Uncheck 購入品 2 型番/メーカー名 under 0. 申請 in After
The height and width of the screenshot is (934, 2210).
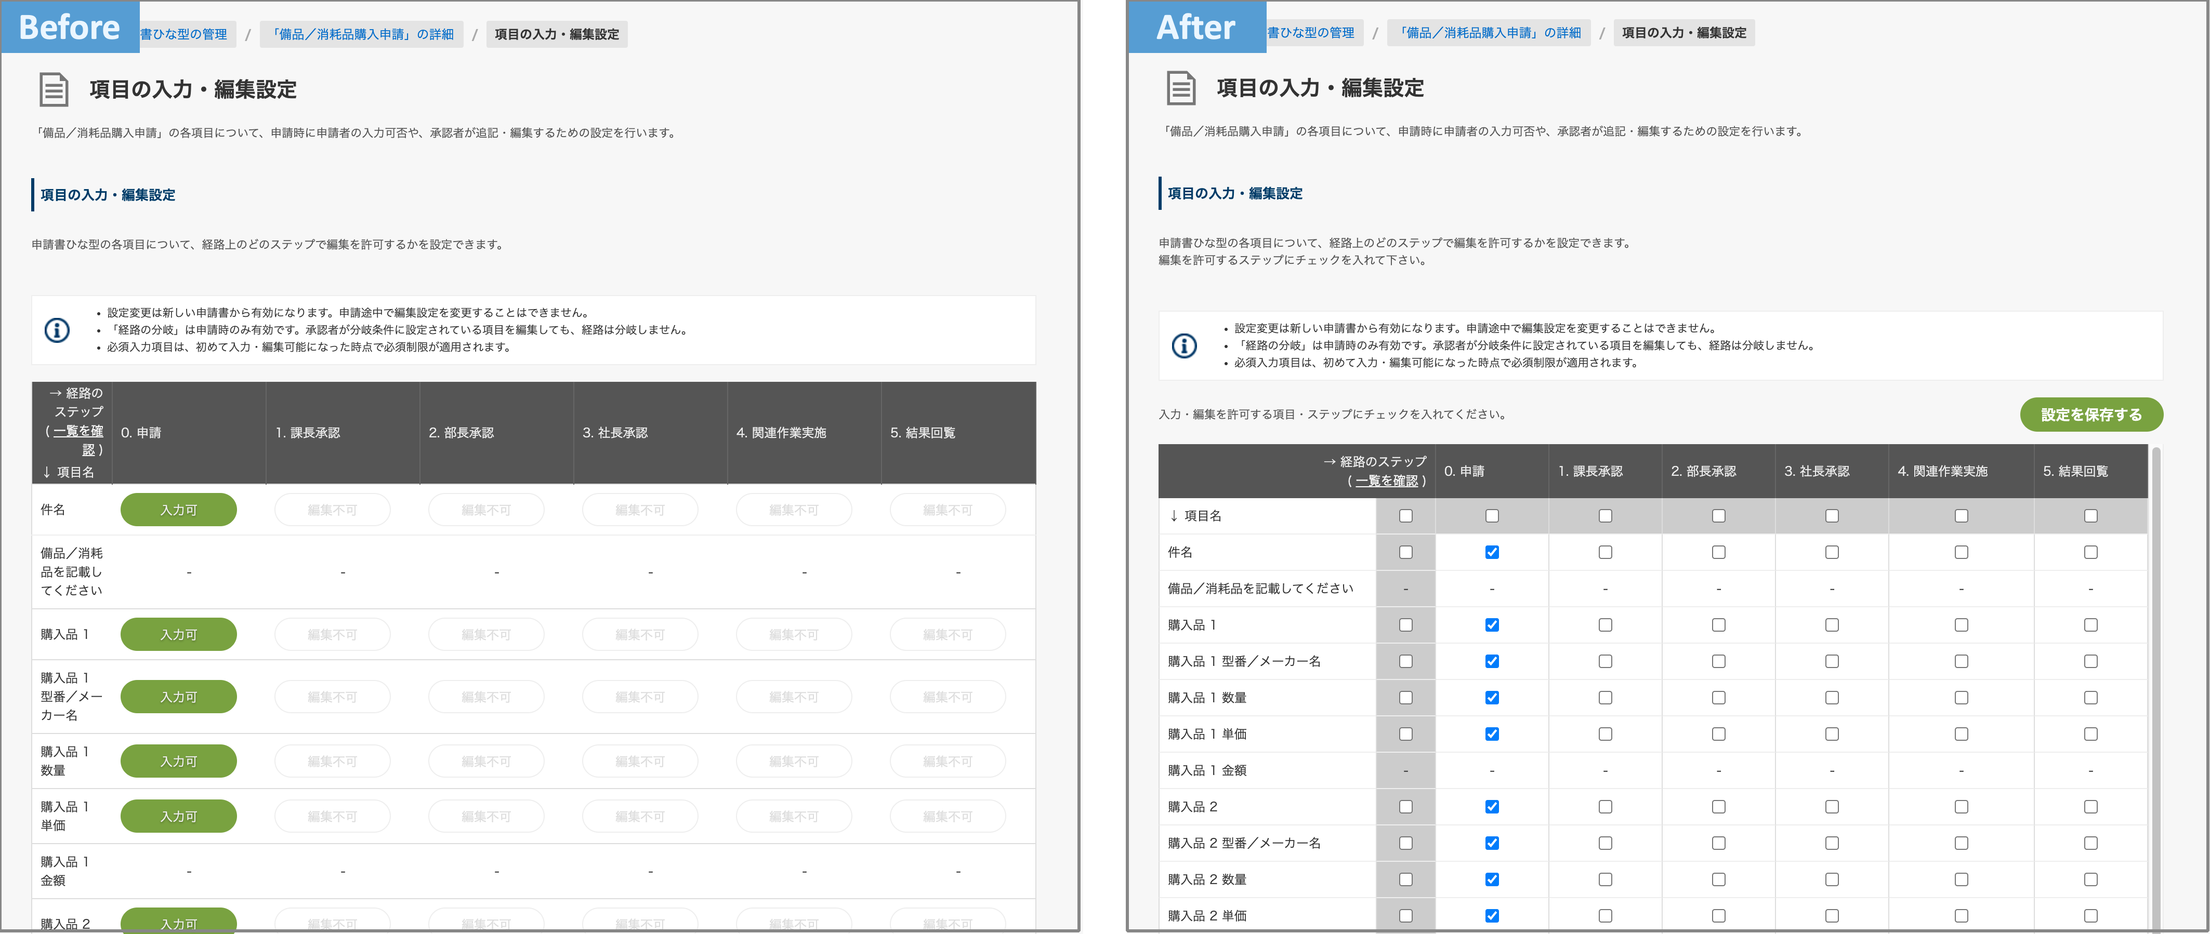click(1492, 843)
